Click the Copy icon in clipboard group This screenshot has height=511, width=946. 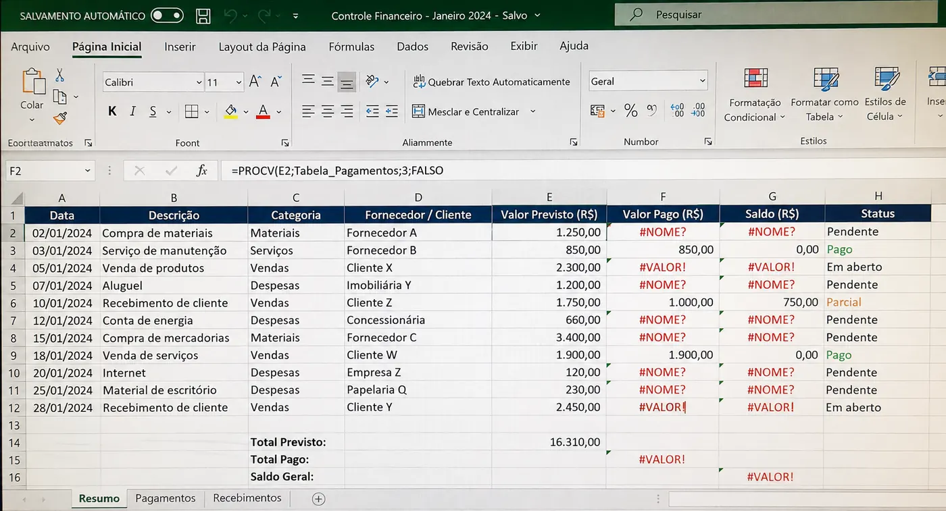click(59, 97)
